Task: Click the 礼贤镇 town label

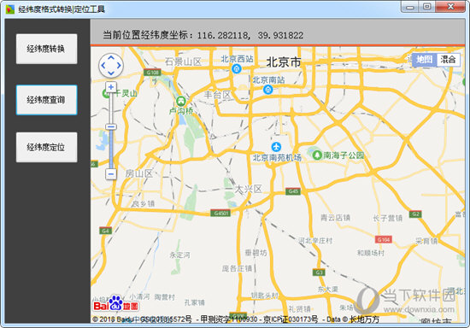Action: click(x=299, y=308)
